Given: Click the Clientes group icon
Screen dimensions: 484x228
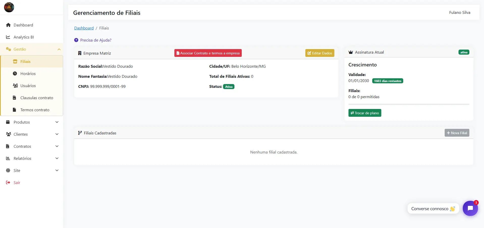Looking at the screenshot, I should click(8, 134).
